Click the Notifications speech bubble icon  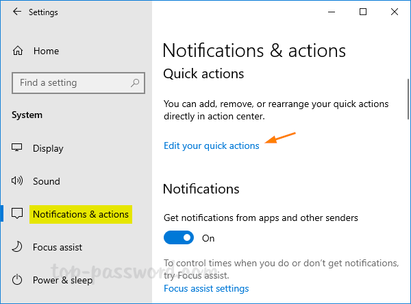tap(18, 214)
